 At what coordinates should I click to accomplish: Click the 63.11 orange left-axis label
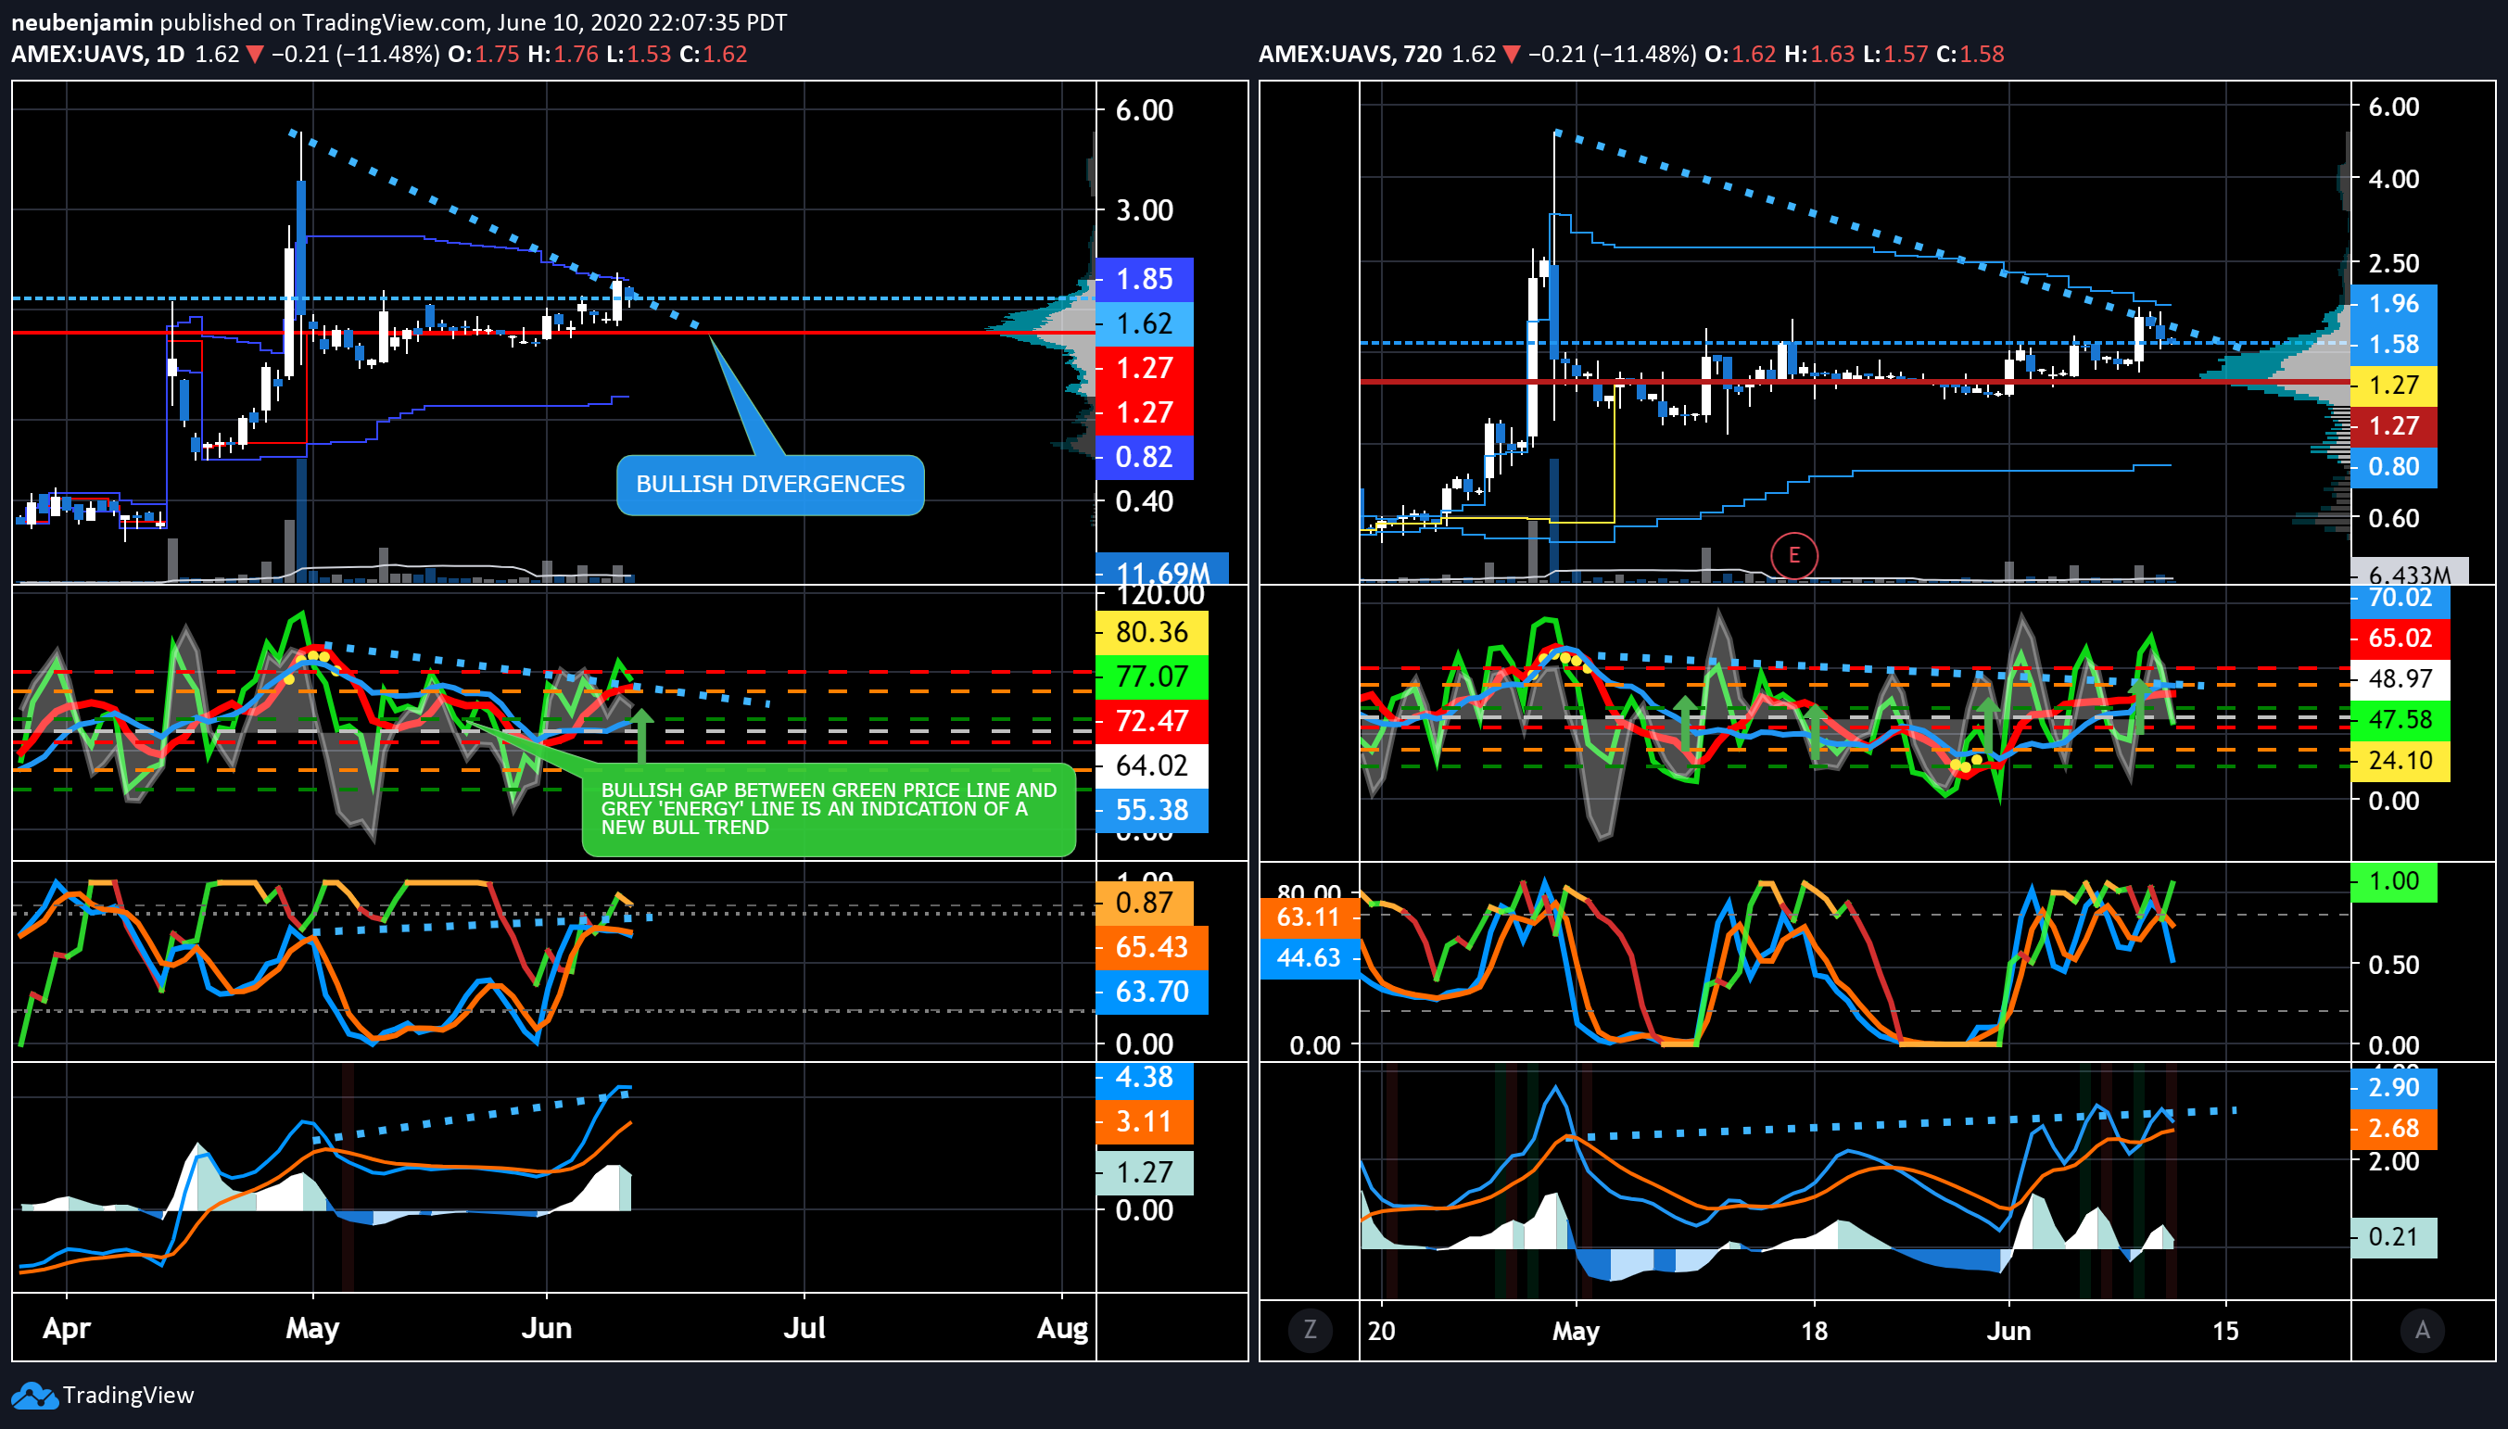[1309, 917]
